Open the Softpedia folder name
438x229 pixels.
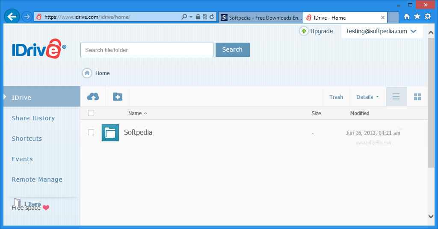(x=138, y=132)
